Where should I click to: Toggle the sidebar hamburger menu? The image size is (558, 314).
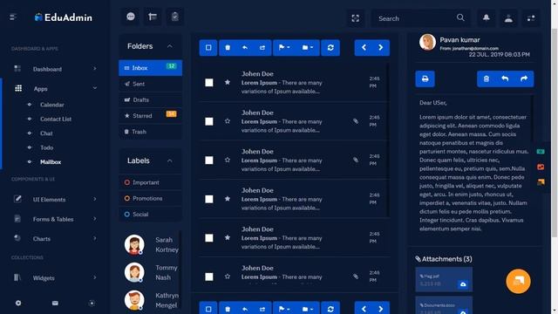[x=13, y=17]
